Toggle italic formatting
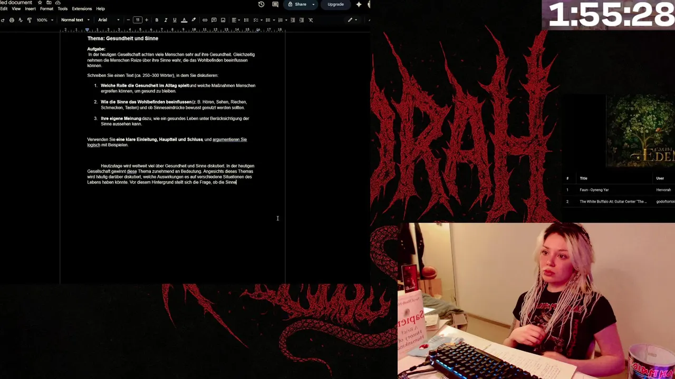Screen dimensions: 675x379 click(166, 20)
